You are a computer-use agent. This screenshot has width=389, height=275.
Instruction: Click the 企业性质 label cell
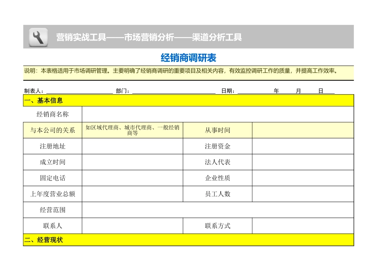coord(217,178)
